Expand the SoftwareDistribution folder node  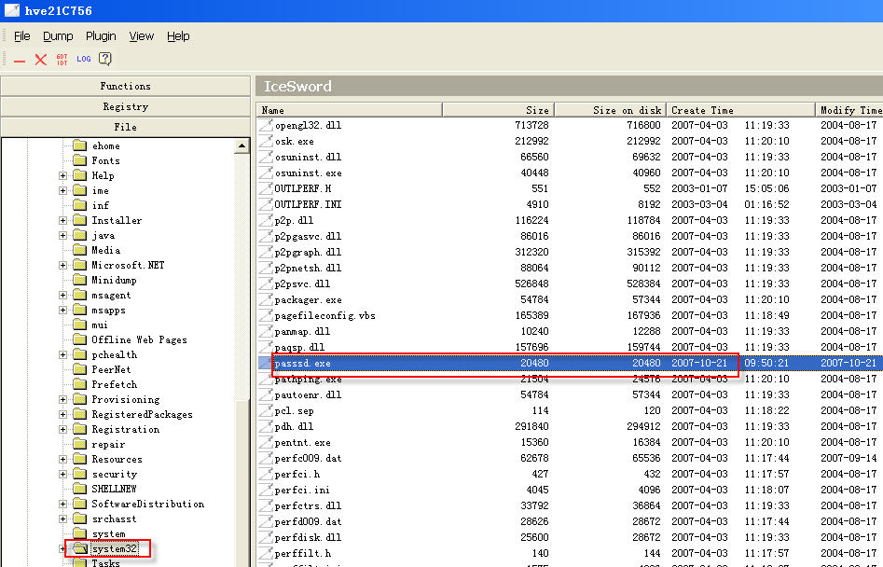(x=62, y=505)
